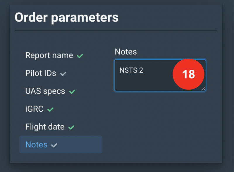234x172 pixels.
Task: Go to the UAS specs section
Action: (x=45, y=91)
